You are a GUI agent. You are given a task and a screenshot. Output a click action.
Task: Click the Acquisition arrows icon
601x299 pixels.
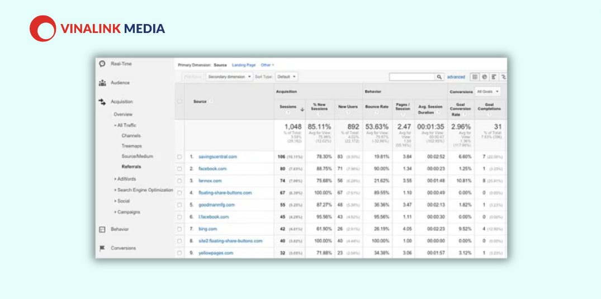(102, 102)
